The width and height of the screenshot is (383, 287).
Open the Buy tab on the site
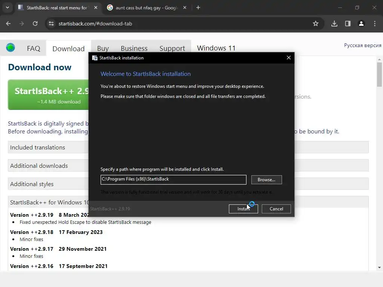click(103, 48)
